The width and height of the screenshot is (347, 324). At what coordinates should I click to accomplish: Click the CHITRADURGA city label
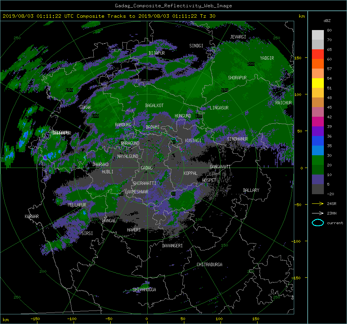[x=209, y=265]
